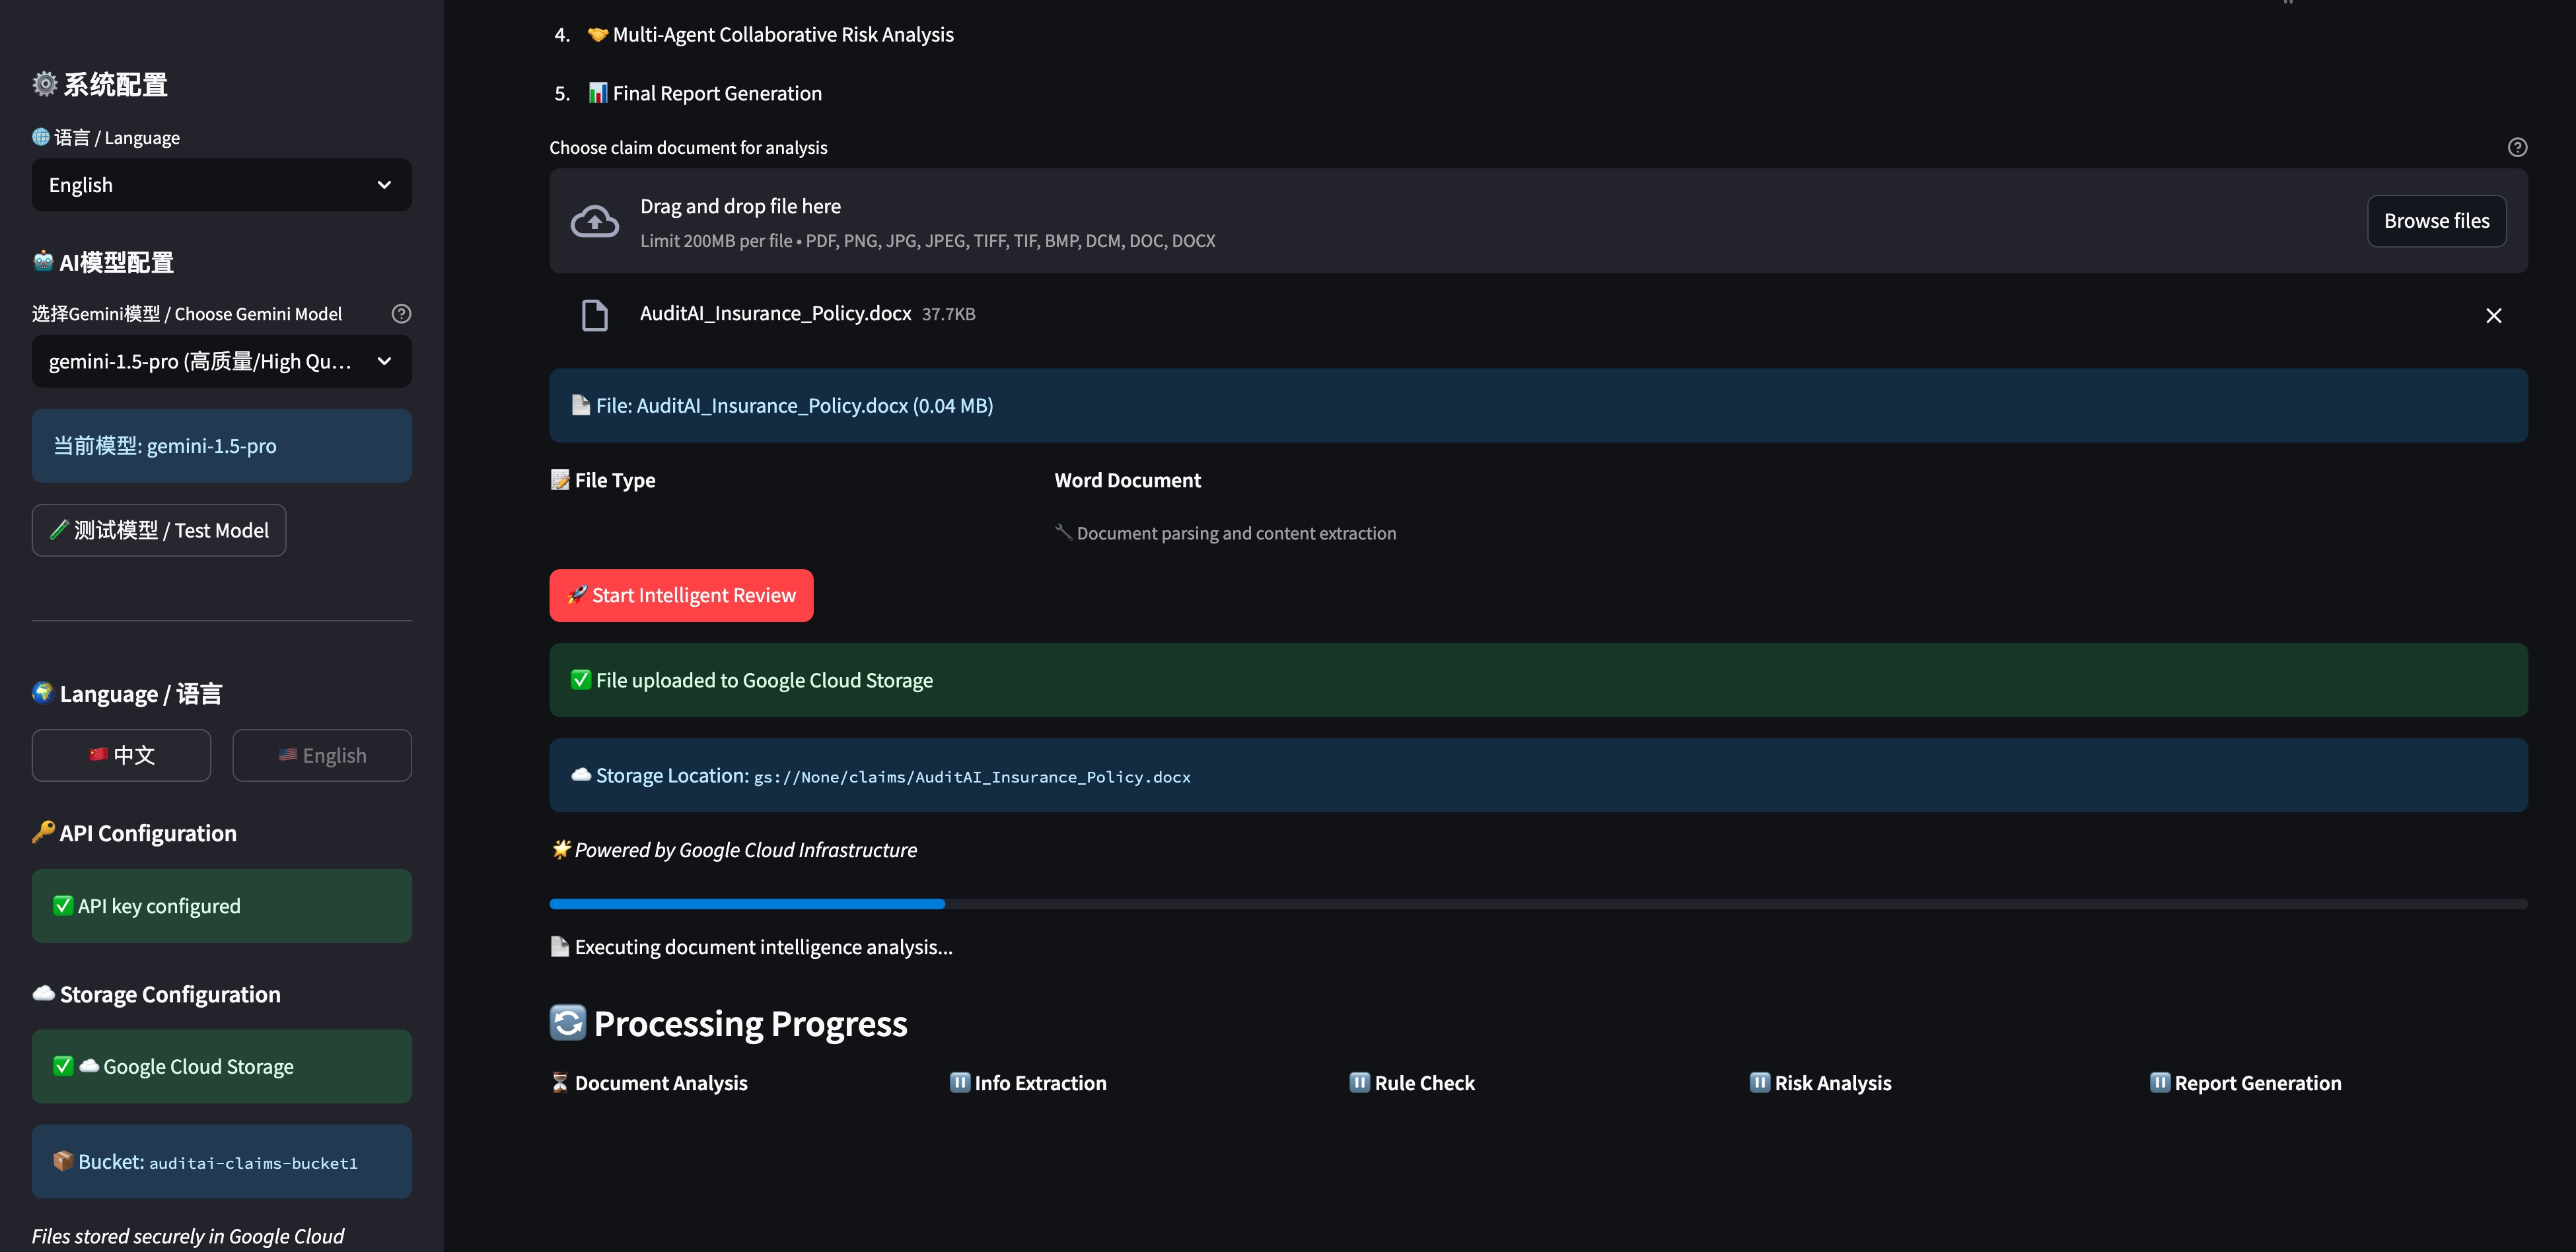Click the document icon next to uploaded file

tap(594, 315)
